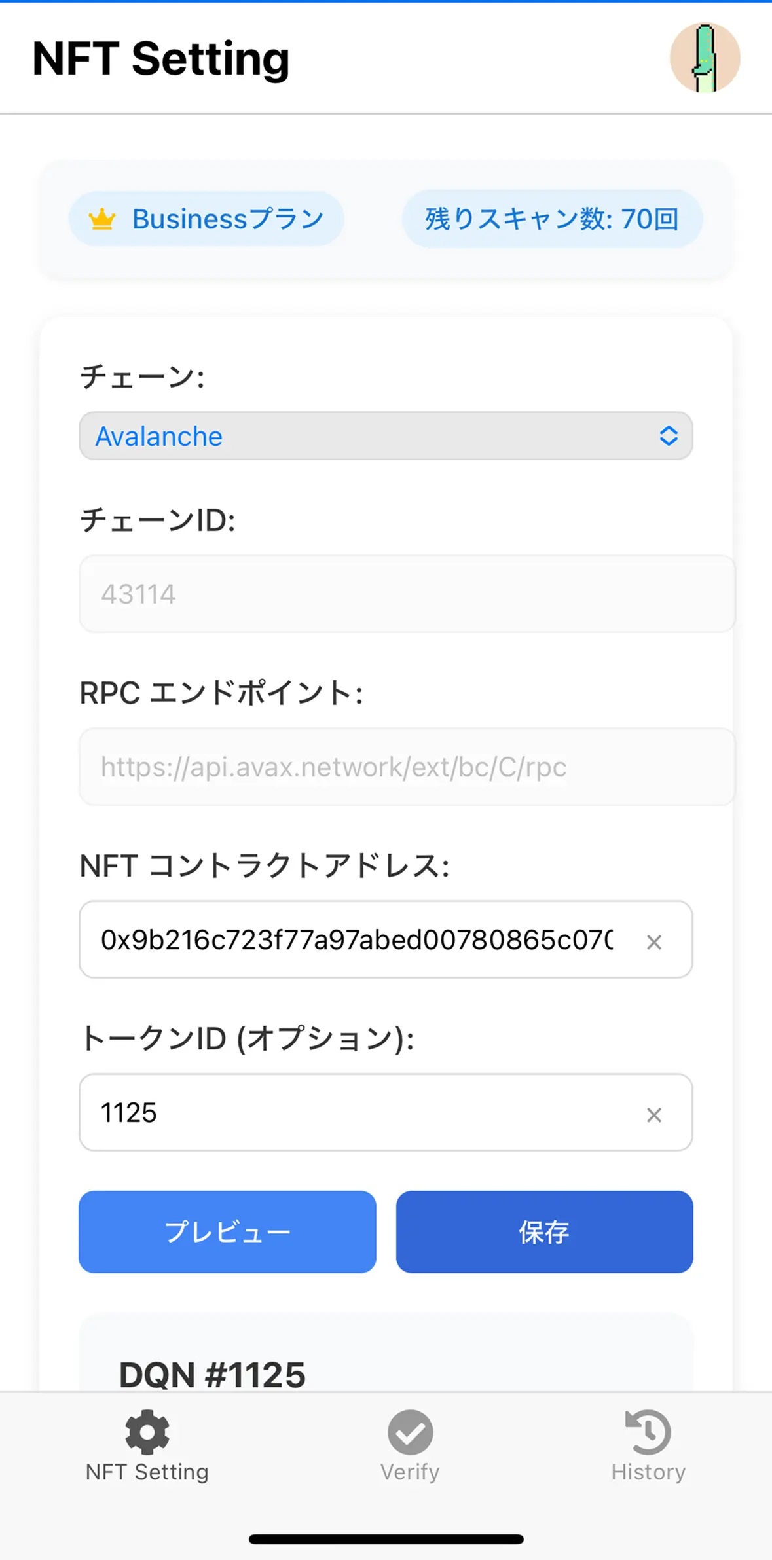This screenshot has width=772, height=1560.
Task: Clear the token ID field
Action: [x=653, y=1115]
